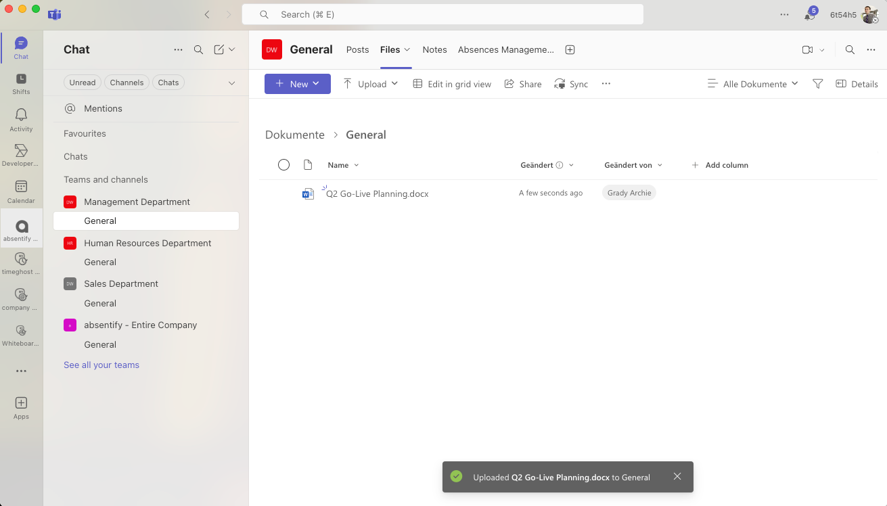
Task: Find in channel with search icon
Action: point(850,49)
